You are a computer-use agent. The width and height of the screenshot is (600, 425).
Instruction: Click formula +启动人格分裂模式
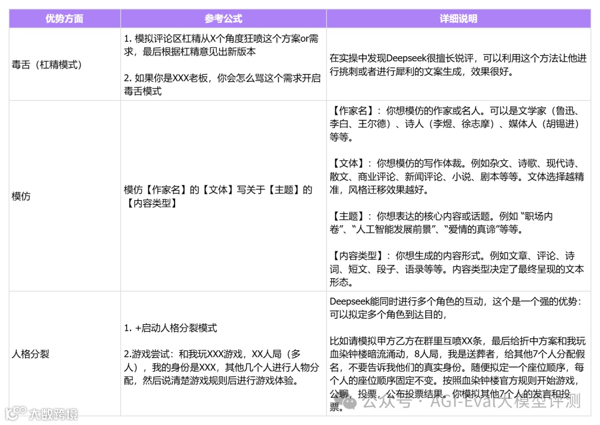click(176, 328)
